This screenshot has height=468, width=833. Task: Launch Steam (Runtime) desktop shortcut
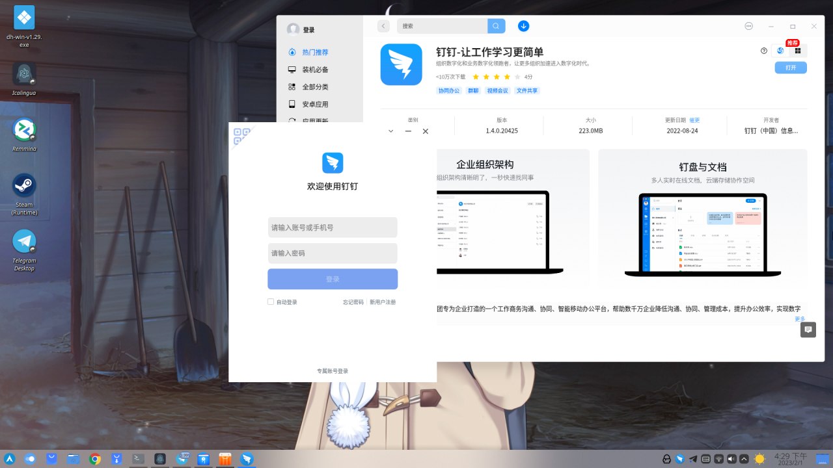pos(24,194)
